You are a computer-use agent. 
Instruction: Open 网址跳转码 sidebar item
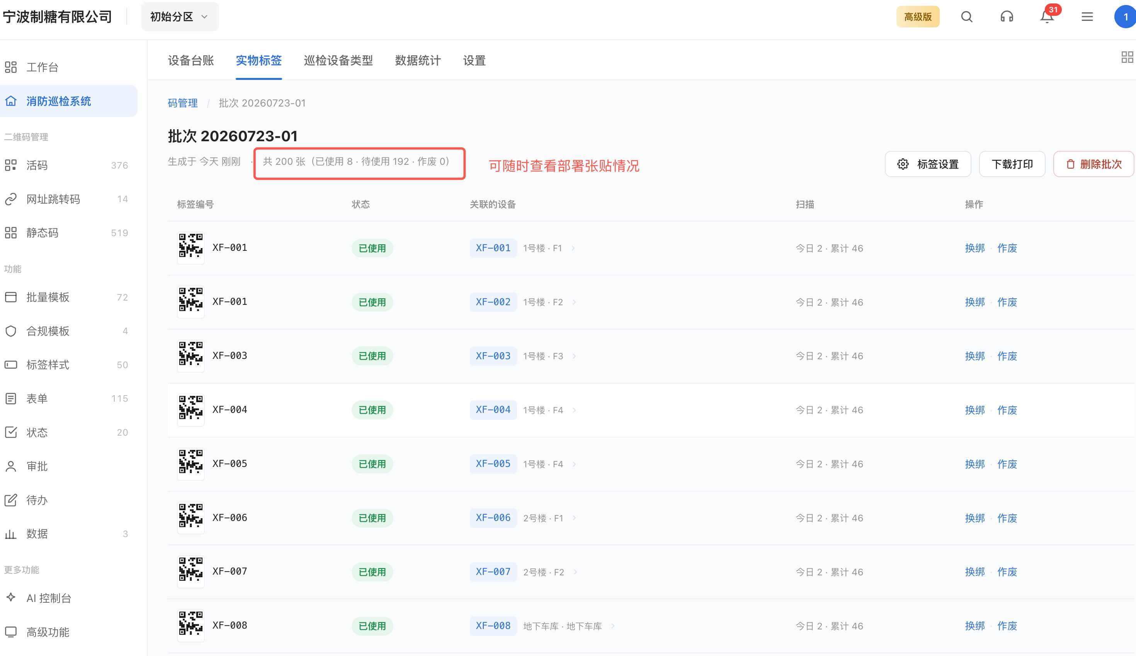click(x=68, y=199)
